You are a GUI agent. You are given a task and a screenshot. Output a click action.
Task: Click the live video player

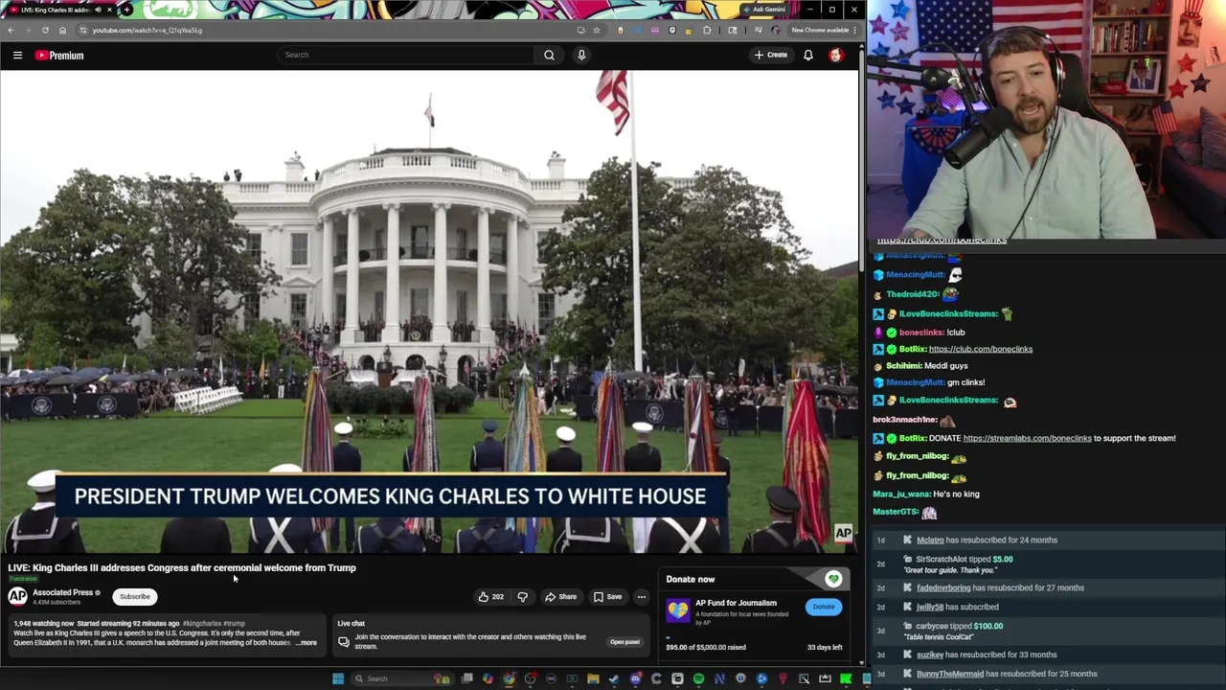(x=429, y=311)
